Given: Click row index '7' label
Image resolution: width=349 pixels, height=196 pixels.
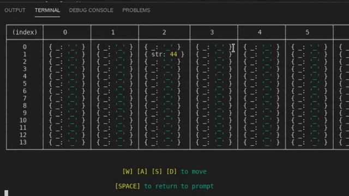Looking at the screenshot, I should pyautogui.click(x=25, y=98).
